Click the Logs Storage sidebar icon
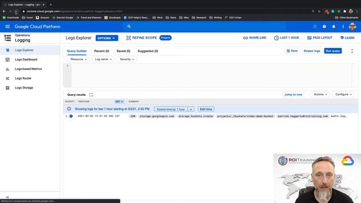The image size is (361, 203). pyautogui.click(x=7, y=88)
